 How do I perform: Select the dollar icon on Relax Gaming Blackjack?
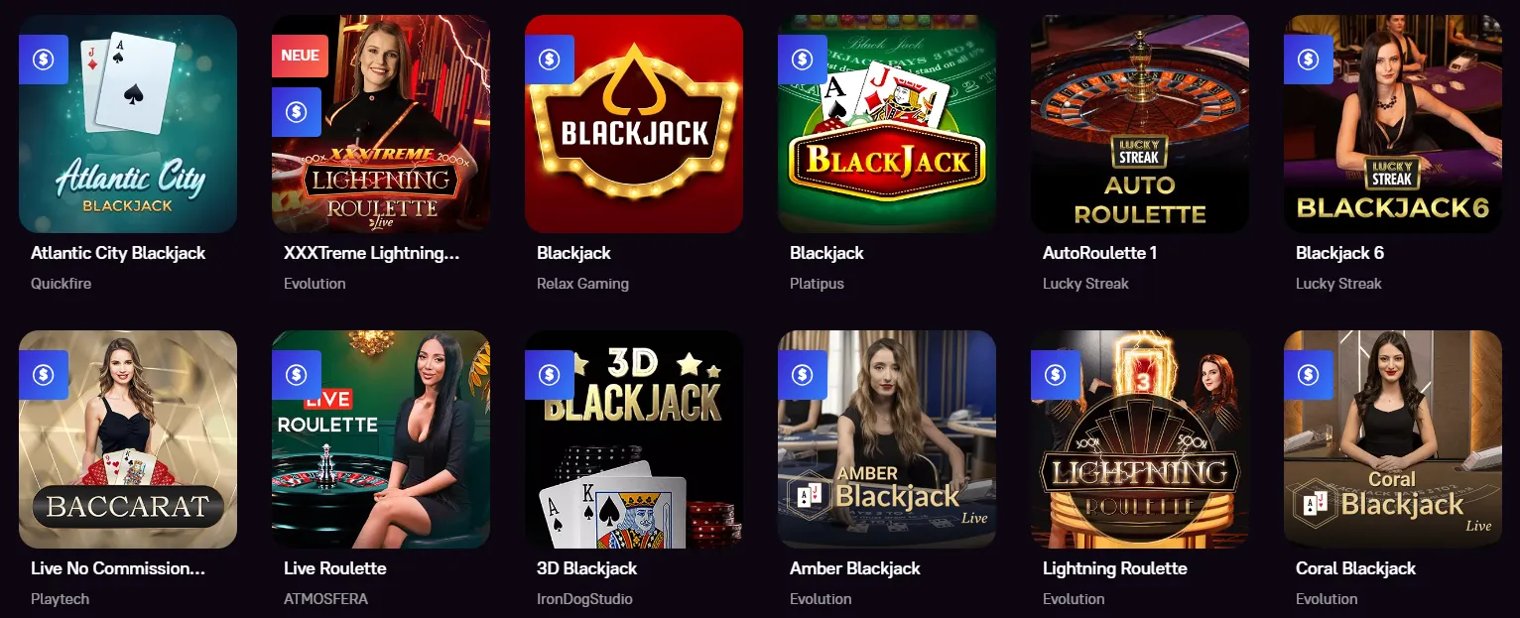(x=549, y=59)
